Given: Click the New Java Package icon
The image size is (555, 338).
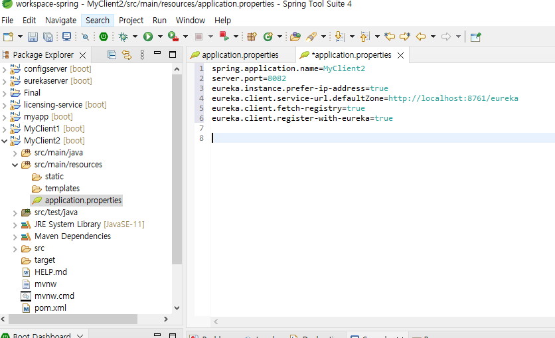Looking at the screenshot, I should [252, 37].
